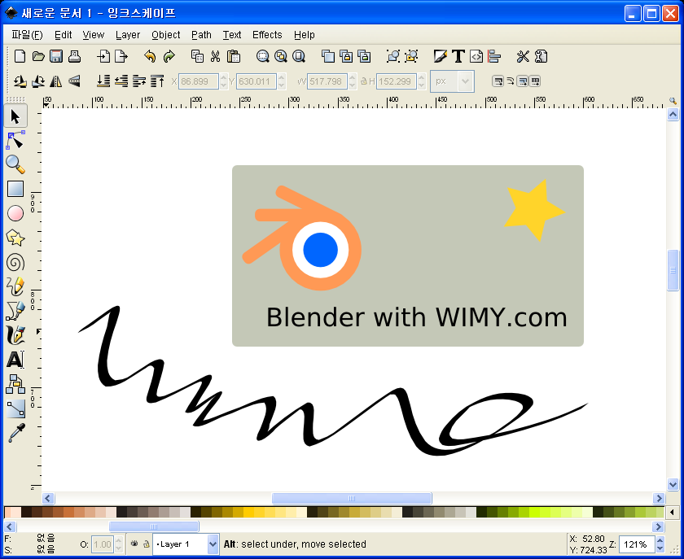Screen dimensions: 684x559
Task: Open the Help menu
Action: 304,35
